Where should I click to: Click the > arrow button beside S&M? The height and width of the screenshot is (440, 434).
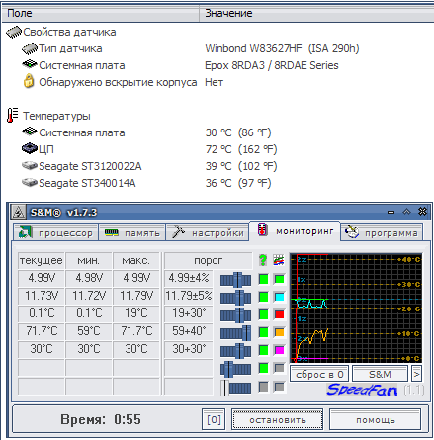416,374
